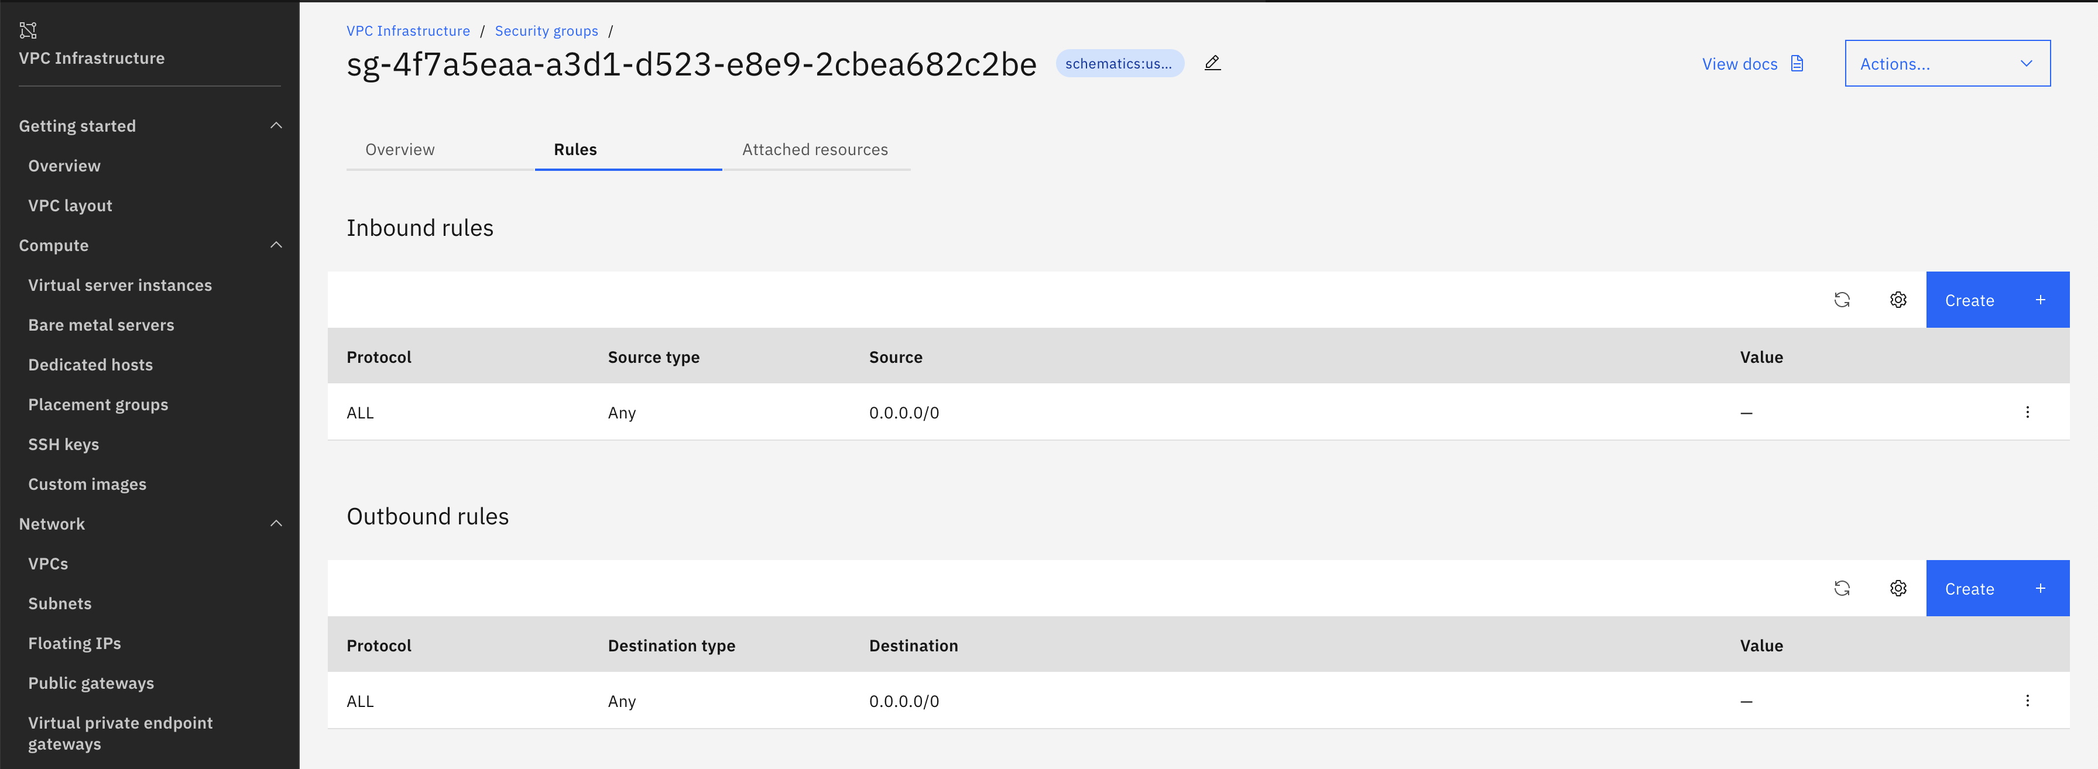Follow the Security groups breadcrumb link
Screen dimensions: 2098x769
(x=546, y=31)
